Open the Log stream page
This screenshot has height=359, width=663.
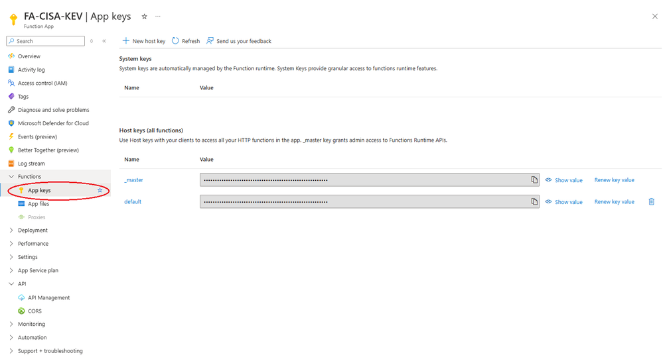31,164
